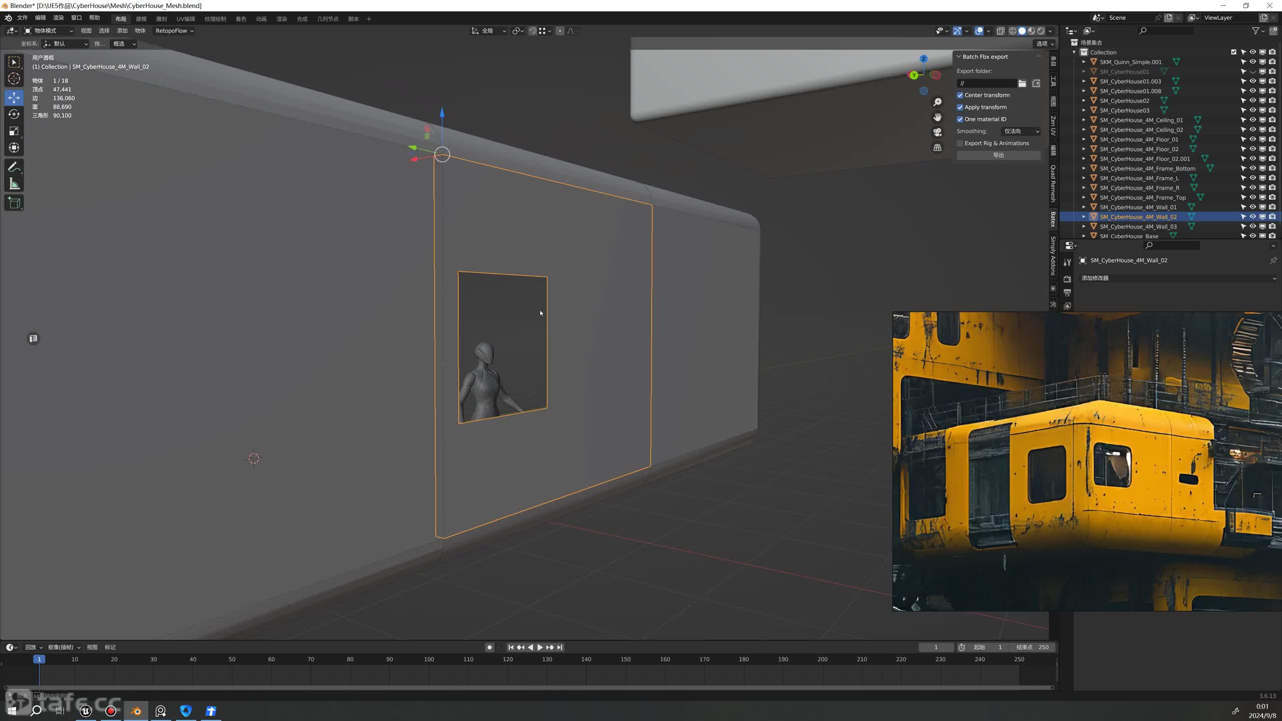
Task: Select the Annotate pencil tool
Action: coord(14,167)
